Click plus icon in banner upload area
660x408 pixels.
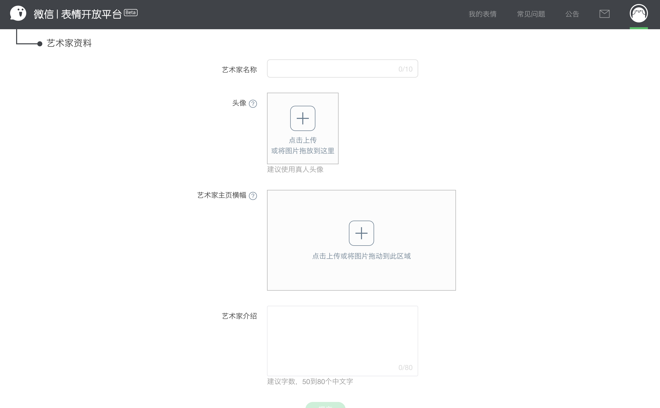tap(361, 233)
